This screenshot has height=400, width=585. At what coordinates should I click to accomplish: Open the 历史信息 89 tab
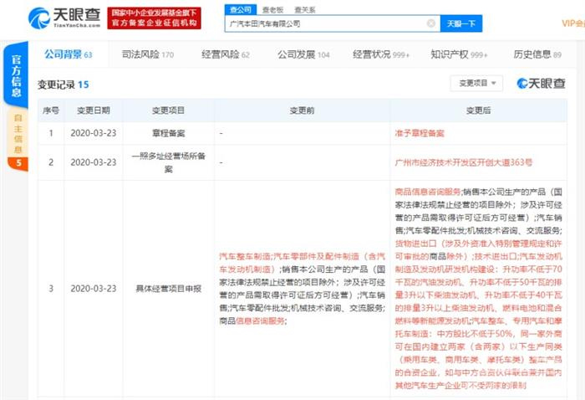click(537, 54)
